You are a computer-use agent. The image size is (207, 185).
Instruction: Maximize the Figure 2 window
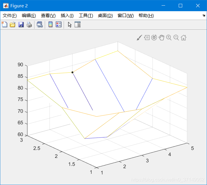click(180, 6)
